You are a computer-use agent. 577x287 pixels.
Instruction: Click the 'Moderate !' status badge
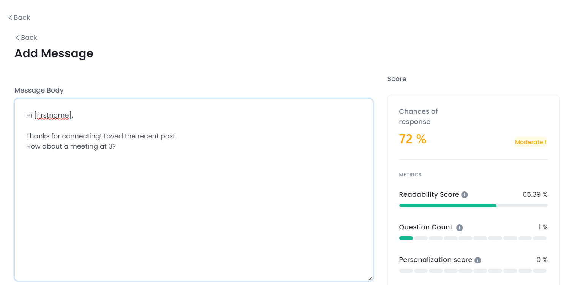click(530, 142)
